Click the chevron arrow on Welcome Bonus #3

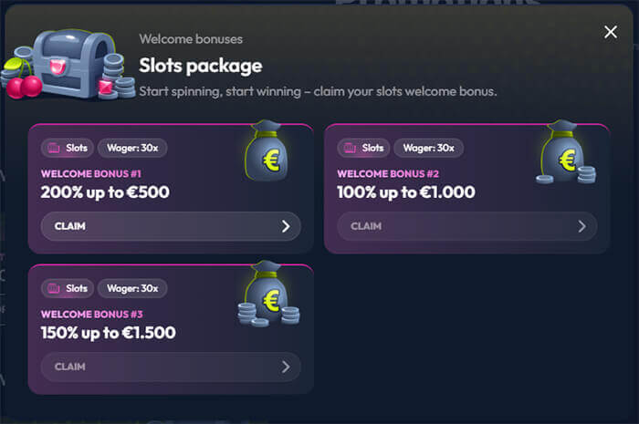click(286, 367)
